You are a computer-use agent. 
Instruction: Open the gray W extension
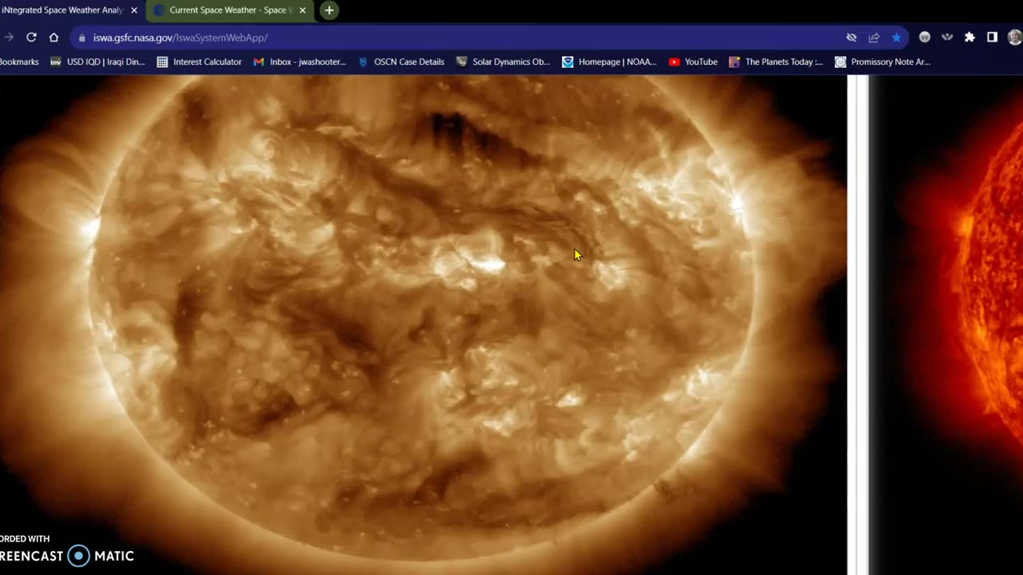[x=925, y=38]
